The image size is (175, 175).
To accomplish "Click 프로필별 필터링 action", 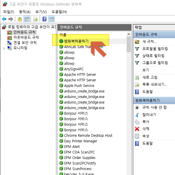I will (x=155, y=49).
